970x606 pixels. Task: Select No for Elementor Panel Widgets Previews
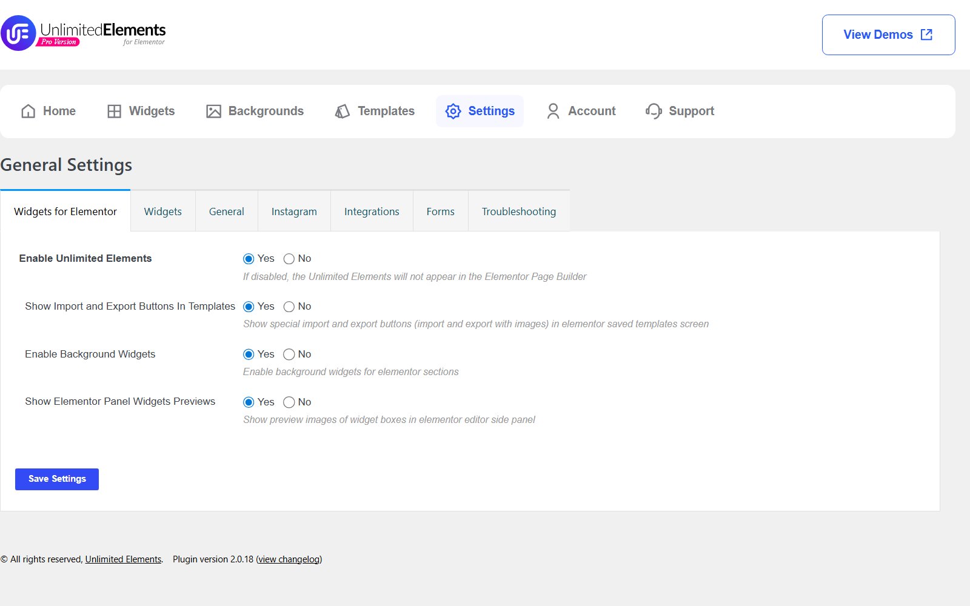(x=289, y=402)
